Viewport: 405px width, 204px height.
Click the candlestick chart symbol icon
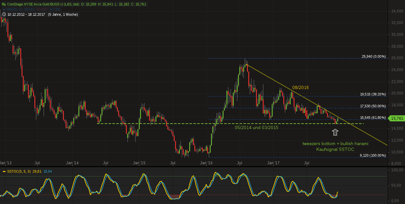coord(3,4)
